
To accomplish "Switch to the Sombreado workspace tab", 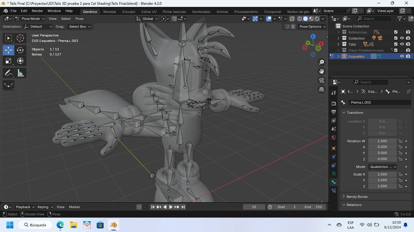I will (201, 12).
